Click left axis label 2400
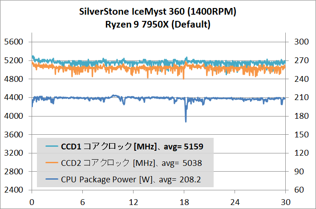 coord(14,190)
